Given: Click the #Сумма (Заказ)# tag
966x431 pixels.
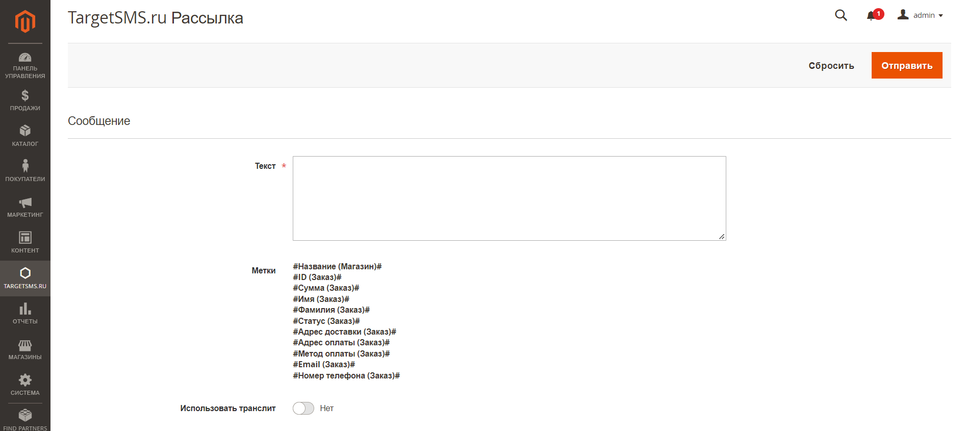Looking at the screenshot, I should [326, 288].
